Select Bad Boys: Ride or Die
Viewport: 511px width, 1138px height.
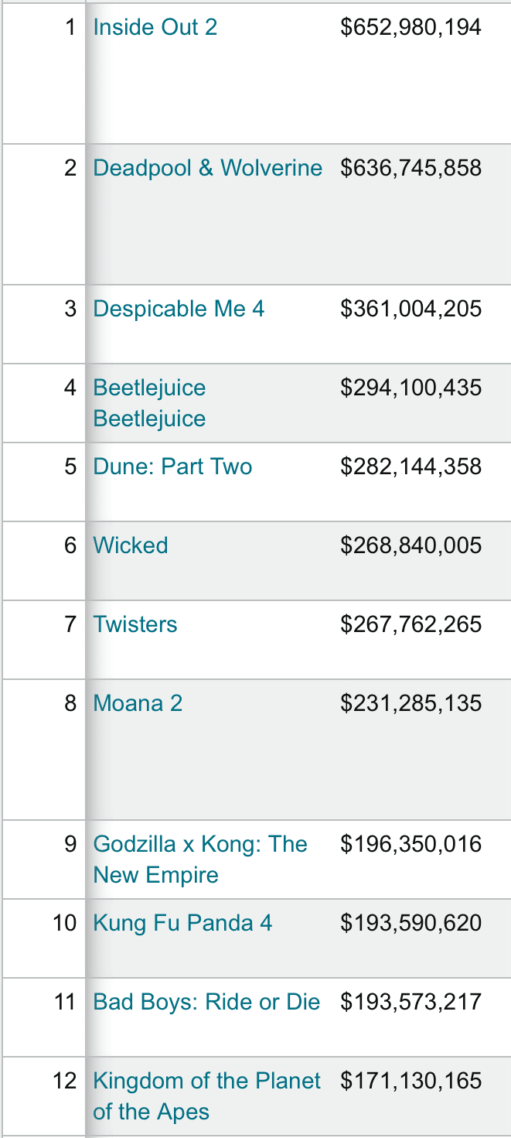(206, 1002)
